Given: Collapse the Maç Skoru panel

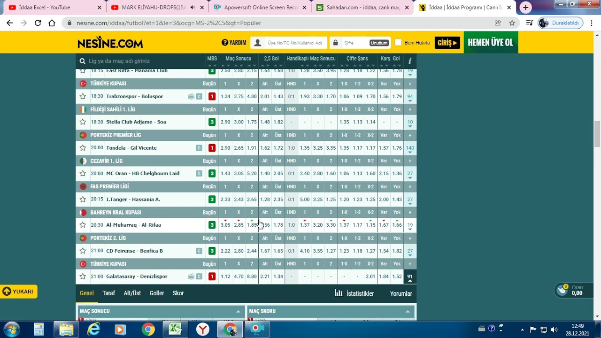Looking at the screenshot, I should click(x=408, y=311).
